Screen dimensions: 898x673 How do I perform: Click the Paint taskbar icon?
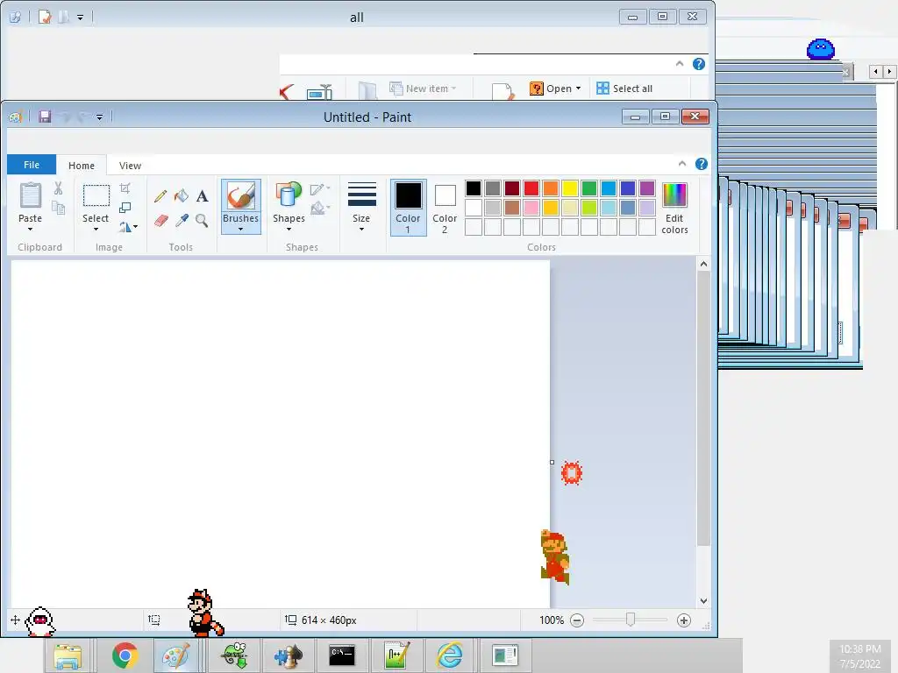coord(176,655)
